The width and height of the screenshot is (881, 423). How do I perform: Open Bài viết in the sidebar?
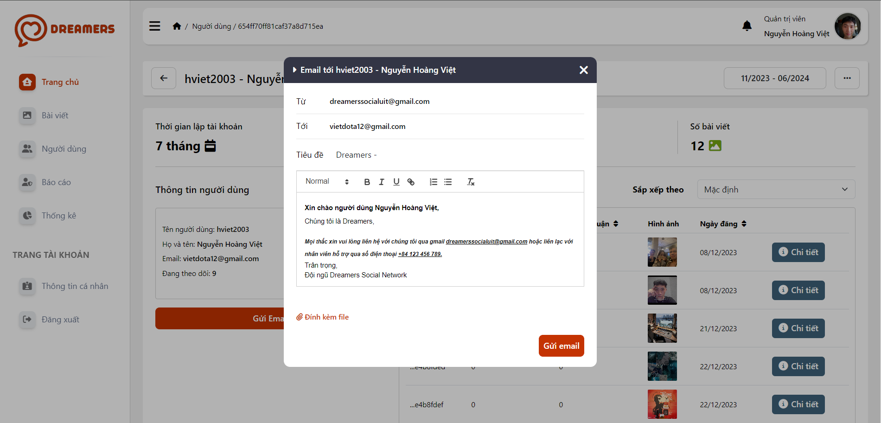(x=55, y=115)
